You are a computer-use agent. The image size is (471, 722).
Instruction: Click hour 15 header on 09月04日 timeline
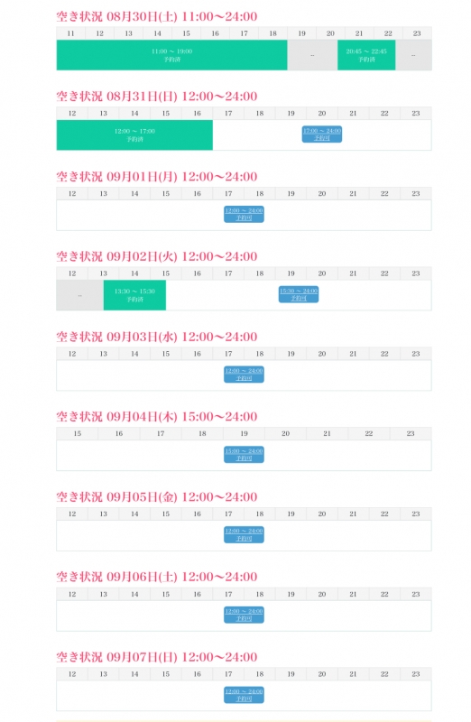pos(78,434)
